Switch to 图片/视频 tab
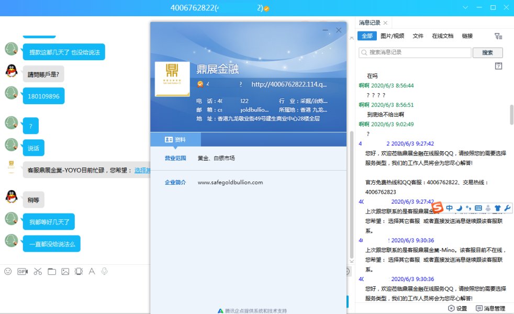The height and width of the screenshot is (314, 514). 392,36
